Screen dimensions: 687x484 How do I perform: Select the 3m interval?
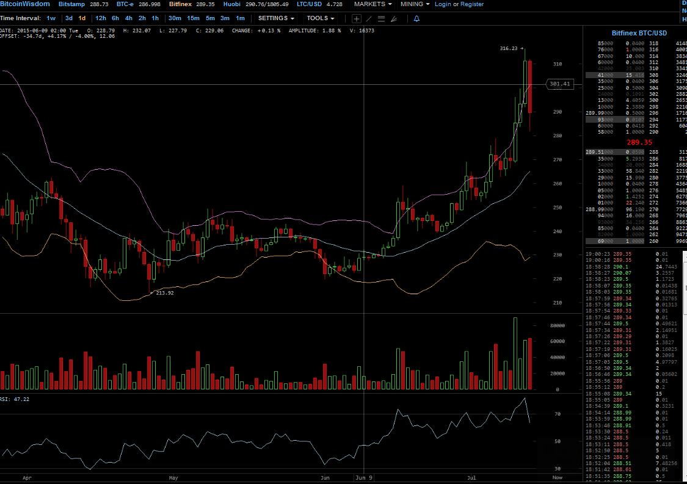(225, 18)
